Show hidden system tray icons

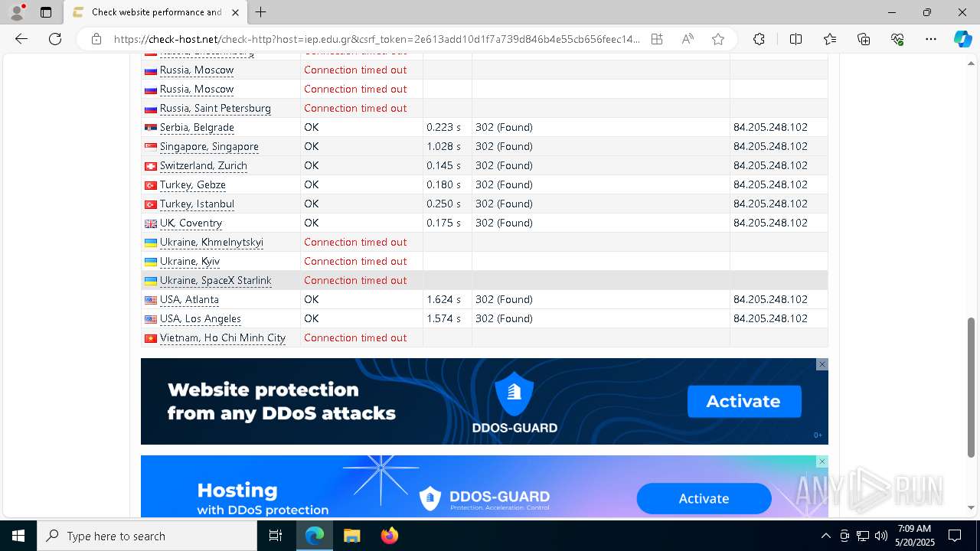point(825,536)
